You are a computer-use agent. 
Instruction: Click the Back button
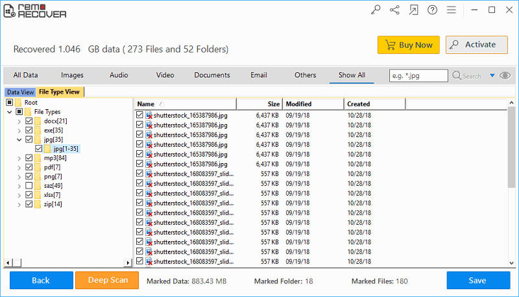42,280
